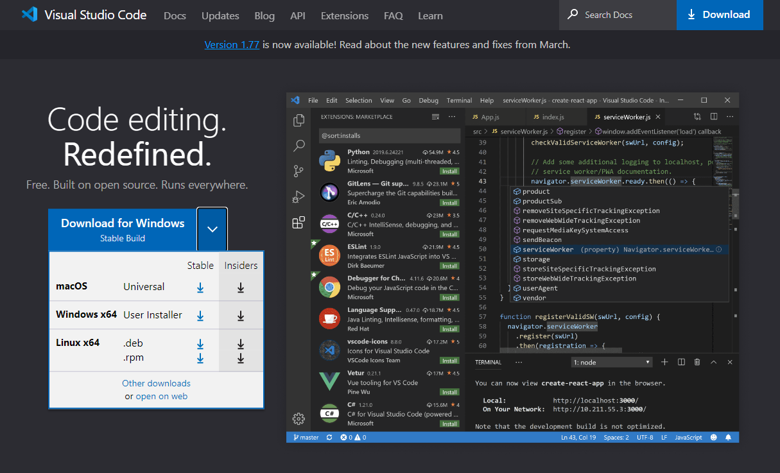Click kill terminal trash icon
780x473 pixels.
pos(697,362)
